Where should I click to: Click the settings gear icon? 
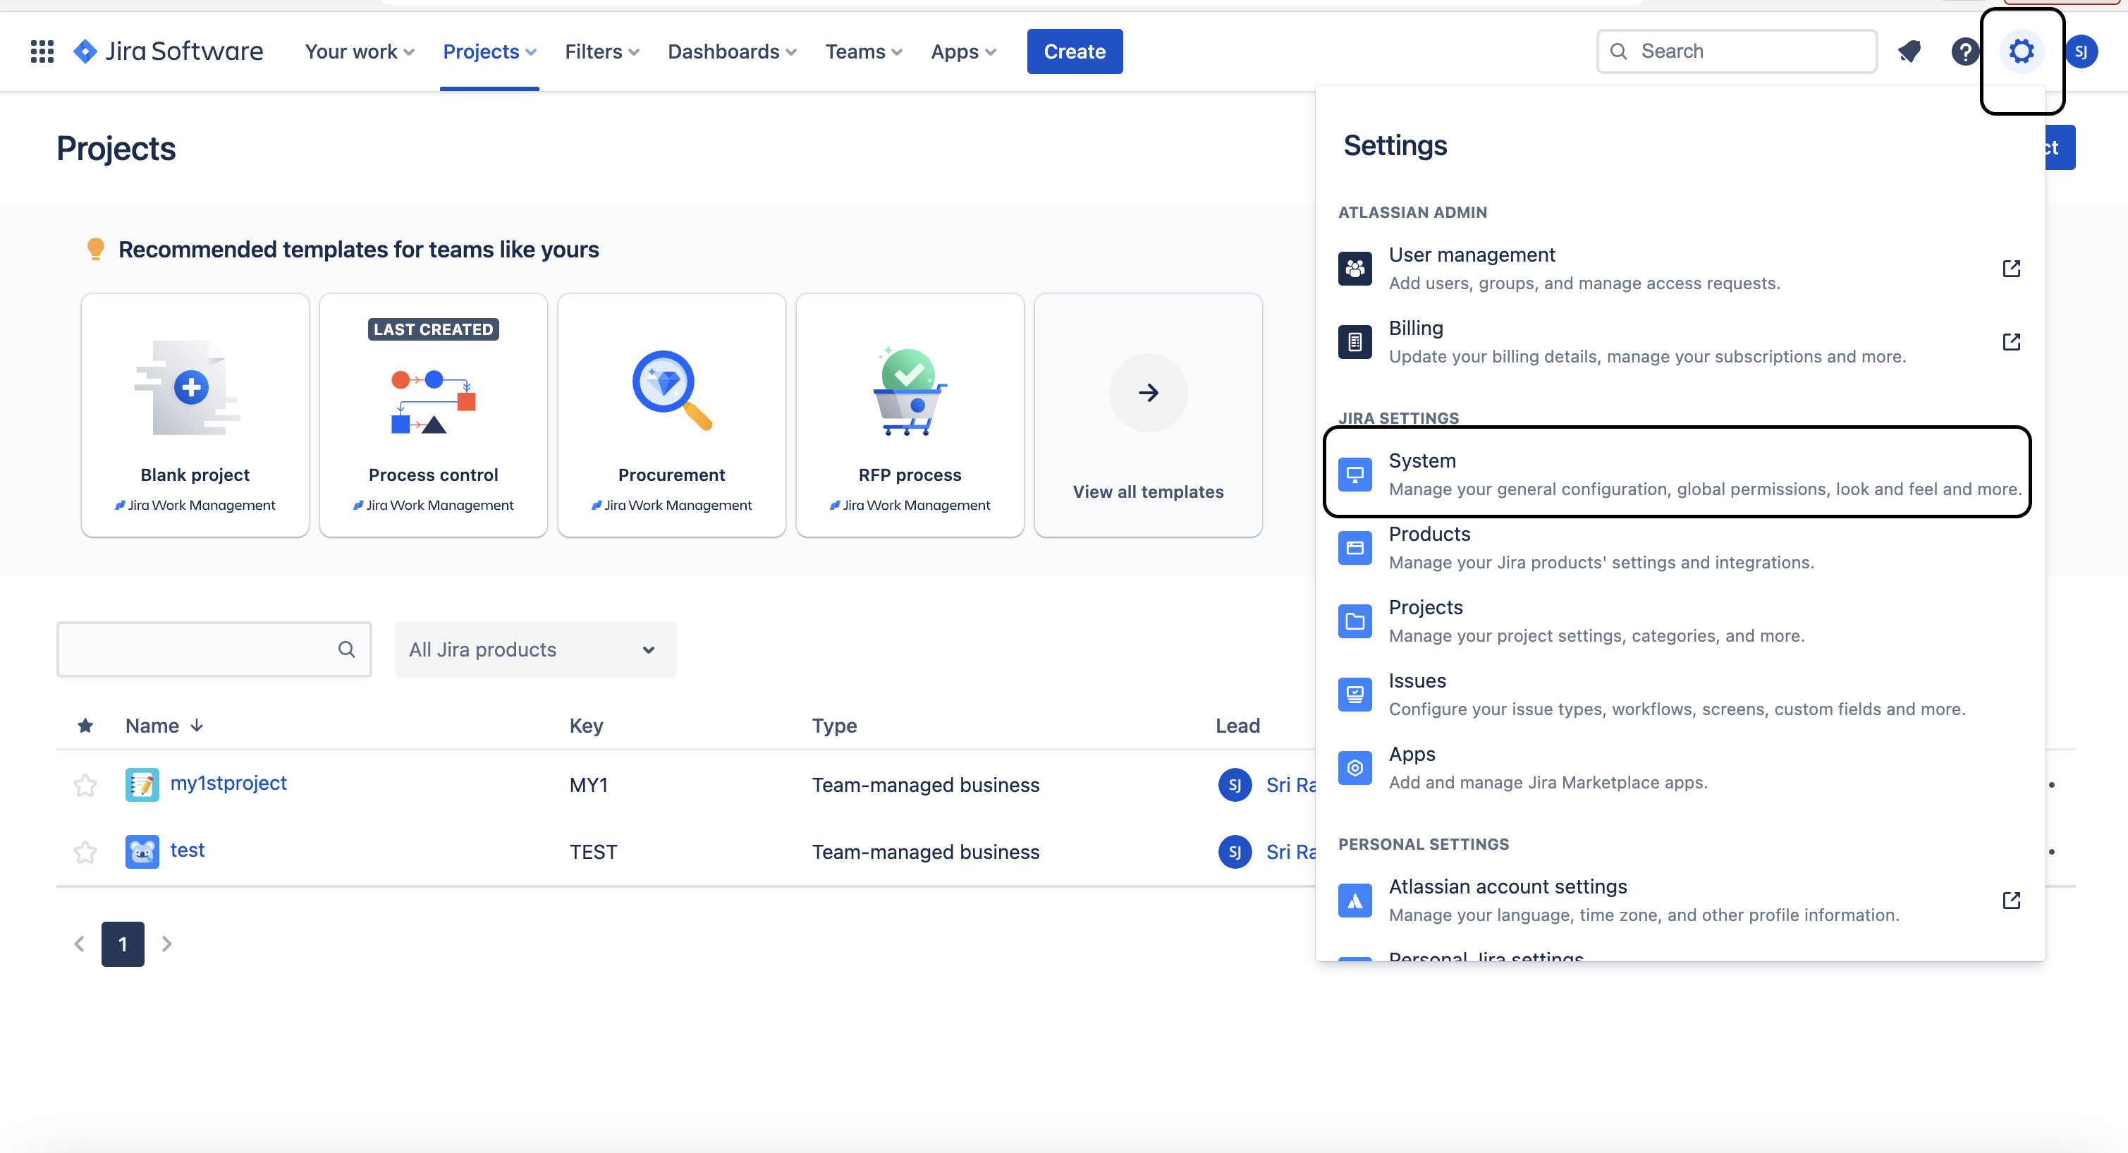[x=2022, y=51]
